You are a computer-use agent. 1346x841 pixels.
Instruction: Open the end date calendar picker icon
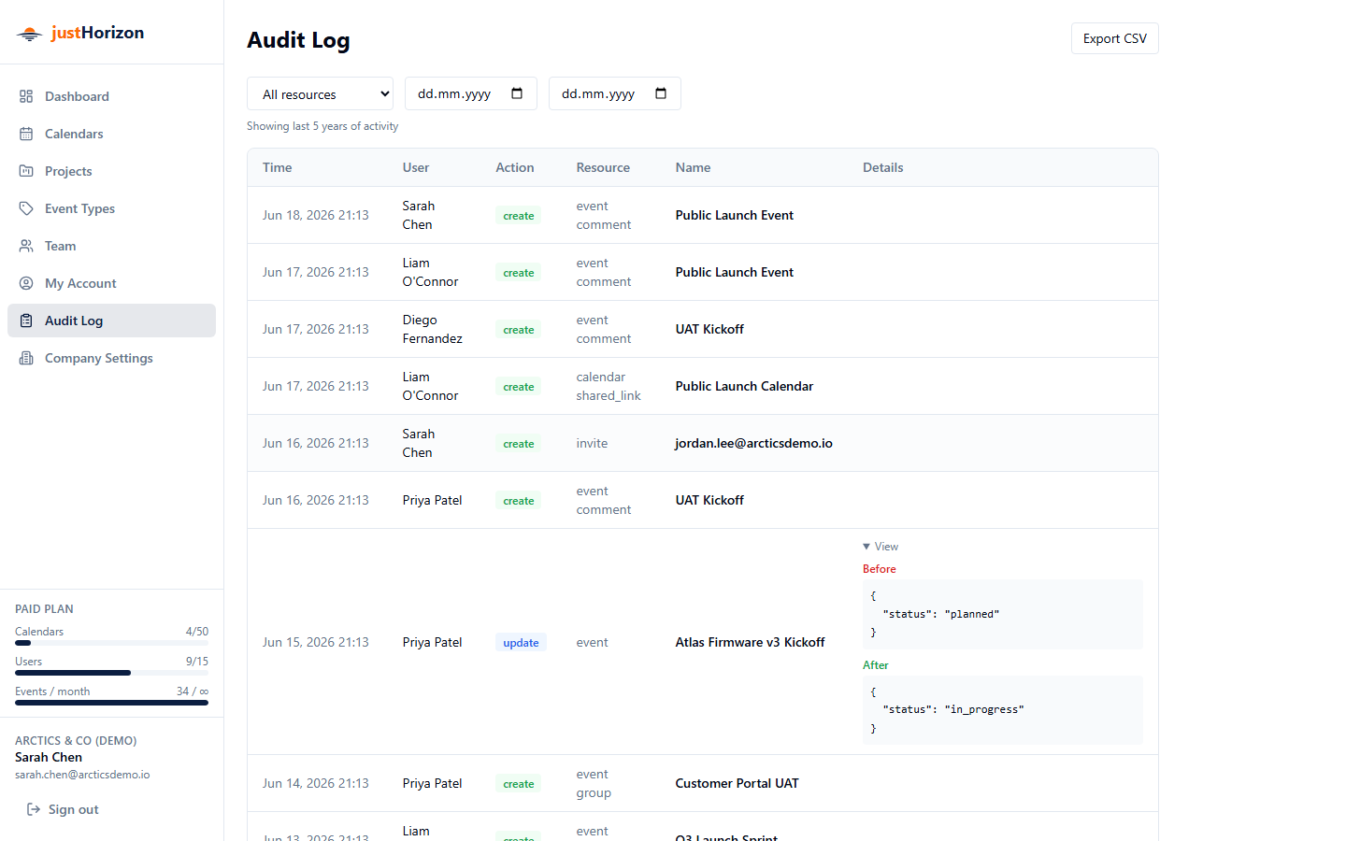[x=661, y=93]
